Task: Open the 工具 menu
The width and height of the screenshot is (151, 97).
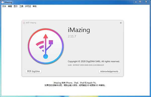Action: click(21, 6)
